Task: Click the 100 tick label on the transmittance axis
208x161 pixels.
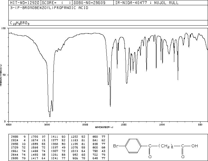Action: pyautogui.click(x=3, y=28)
